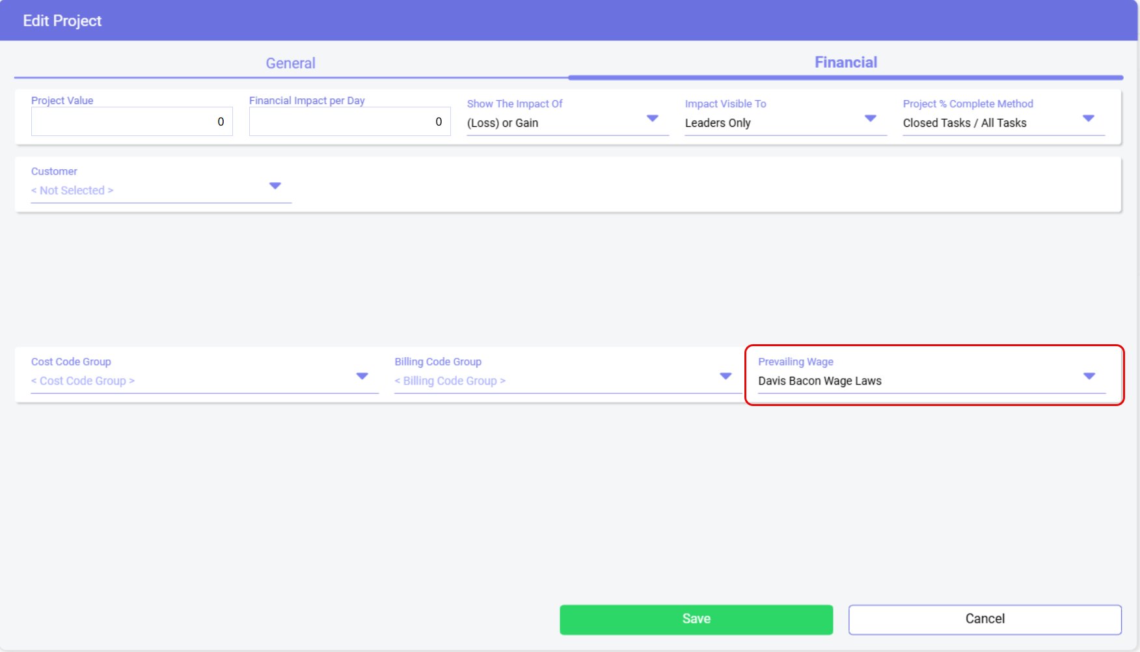Expand the Cost Code Group arrow

point(362,376)
